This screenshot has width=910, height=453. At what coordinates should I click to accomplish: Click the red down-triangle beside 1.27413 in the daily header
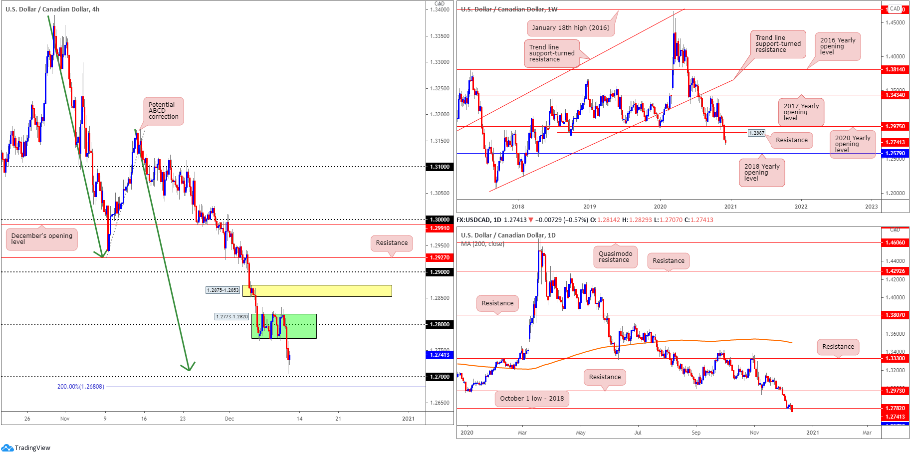pos(530,220)
